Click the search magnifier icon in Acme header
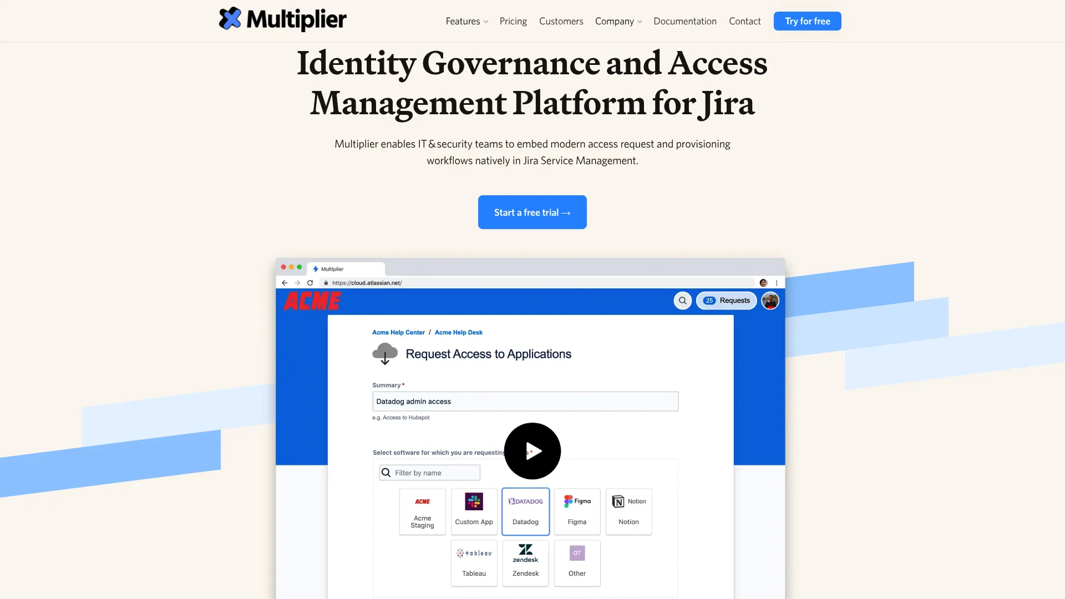Screen dimensions: 1065x599 point(683,301)
